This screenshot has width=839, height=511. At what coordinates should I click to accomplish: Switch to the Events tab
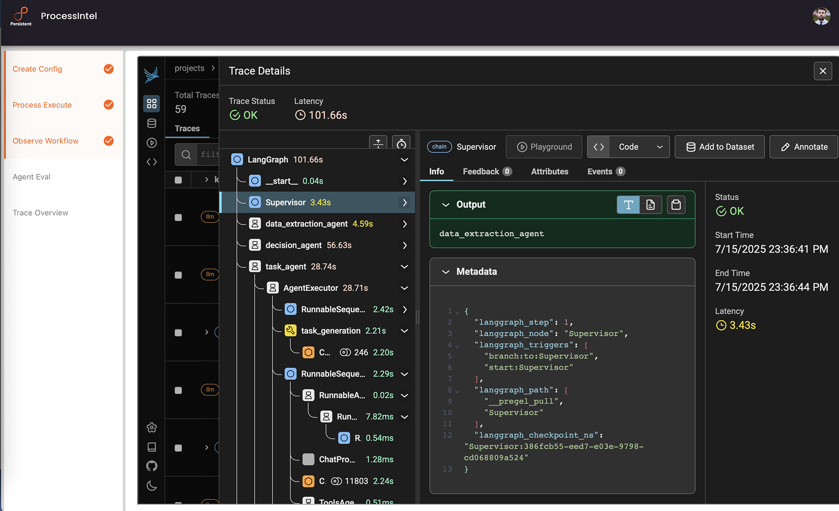click(606, 172)
